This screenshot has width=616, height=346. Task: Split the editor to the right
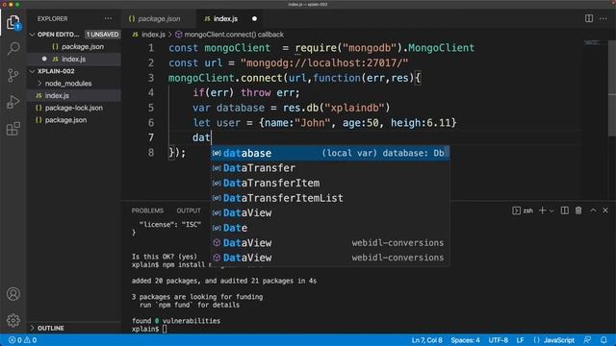tap(588, 18)
